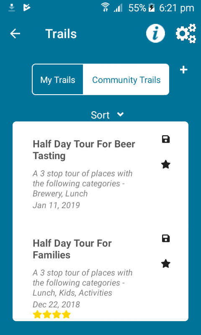Switch to Community Trails tab
201x335 pixels.
(x=126, y=80)
